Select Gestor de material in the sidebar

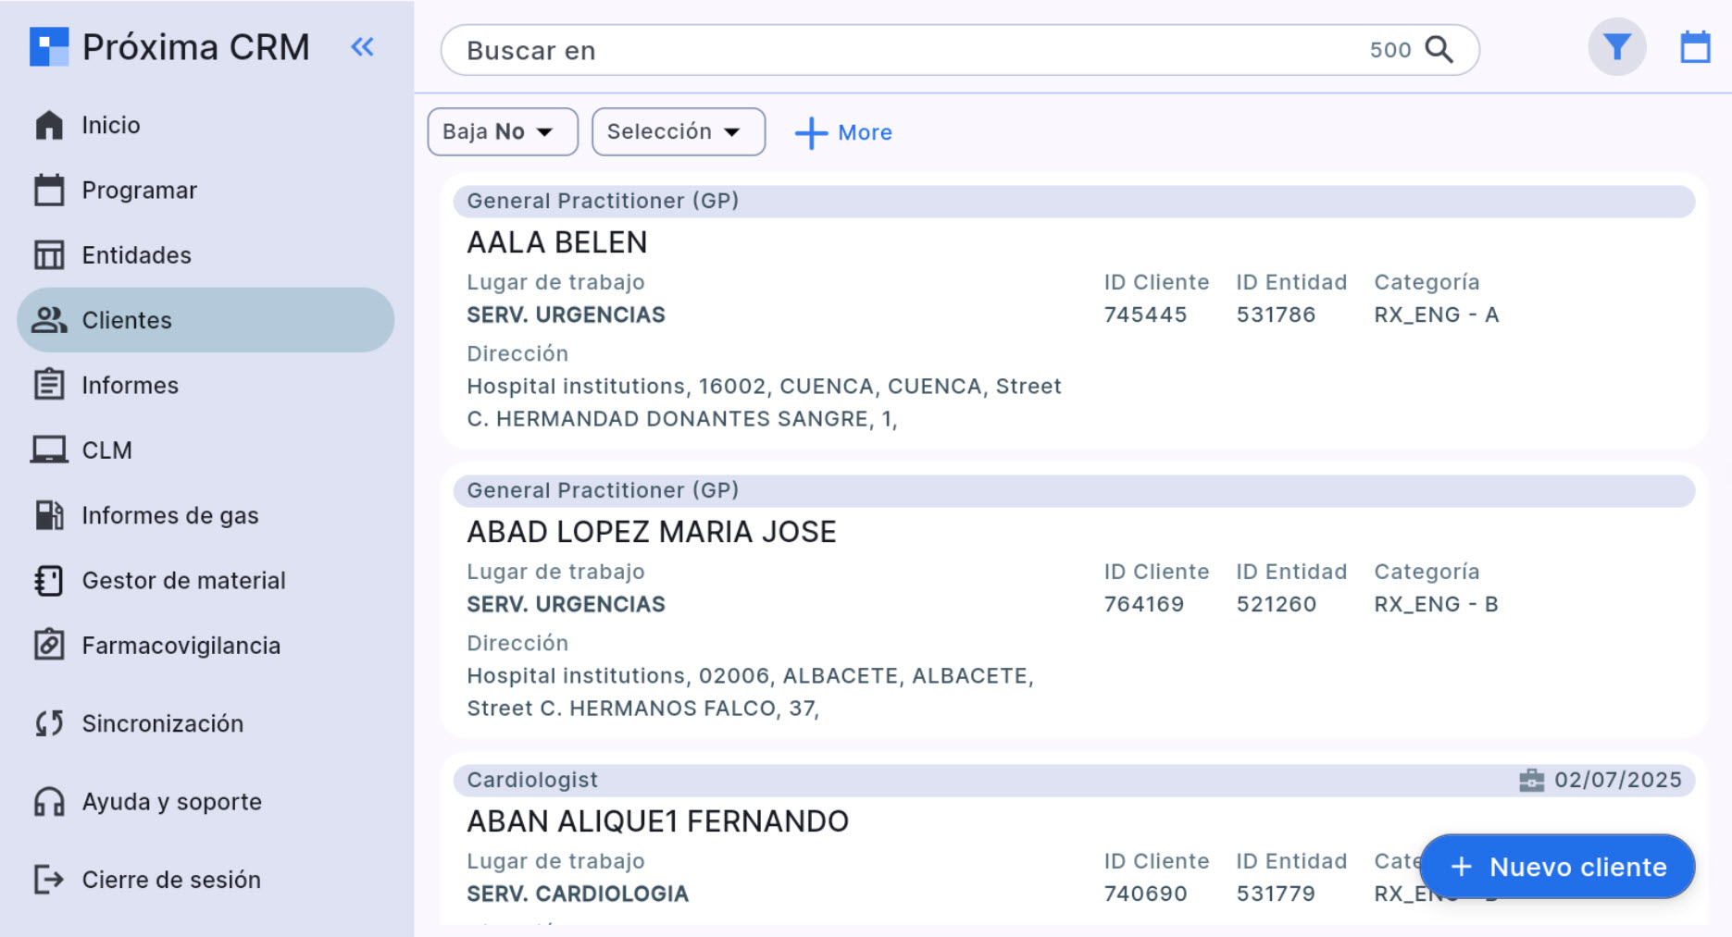[183, 580]
